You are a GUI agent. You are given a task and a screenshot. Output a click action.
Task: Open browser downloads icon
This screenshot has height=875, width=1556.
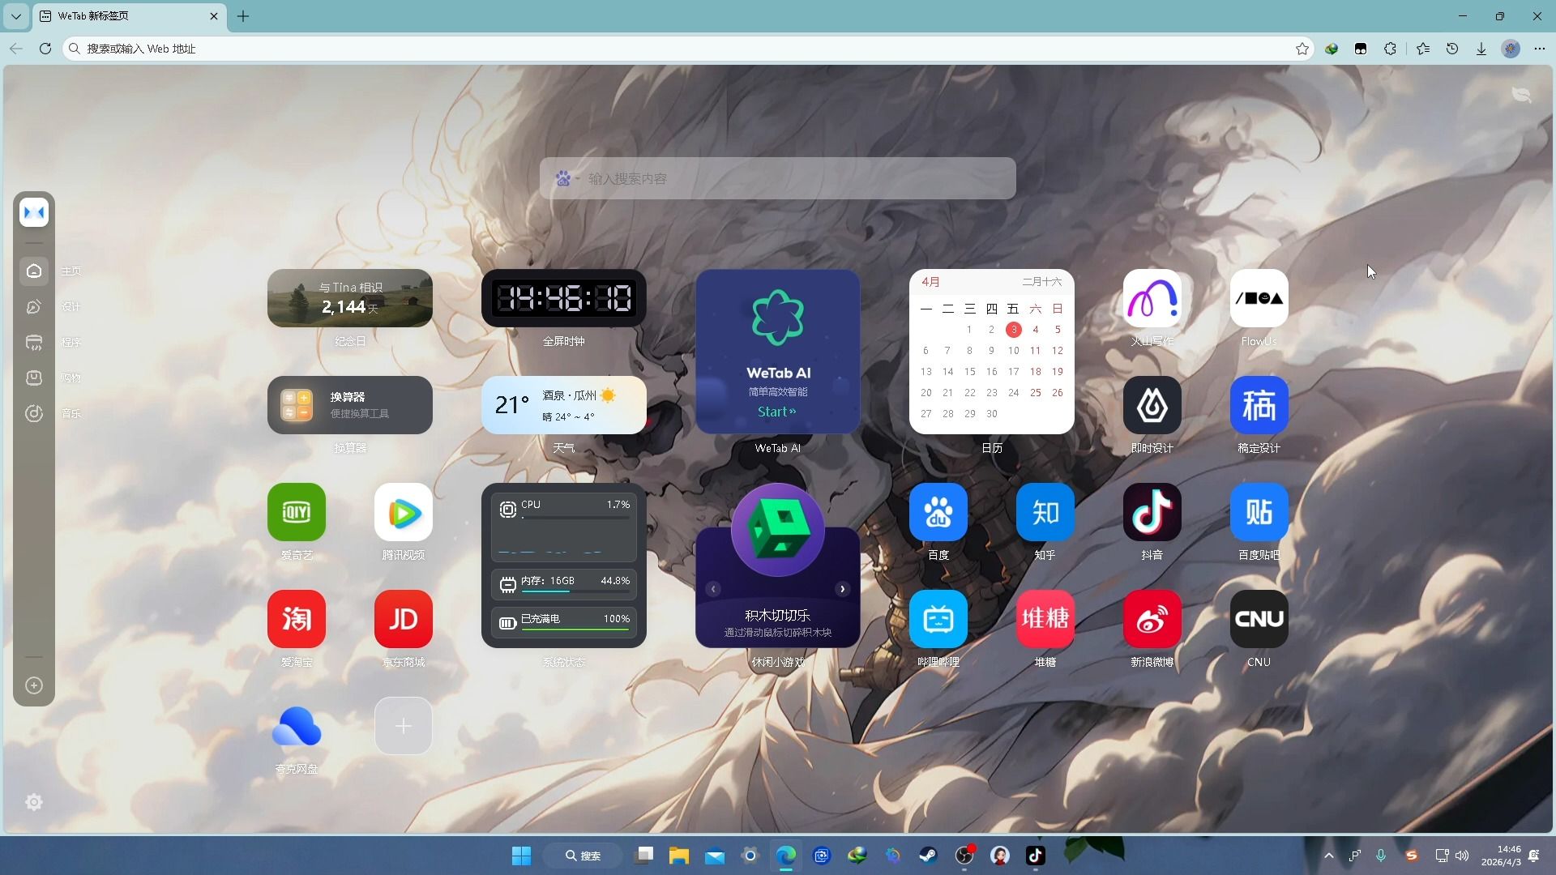pos(1481,49)
